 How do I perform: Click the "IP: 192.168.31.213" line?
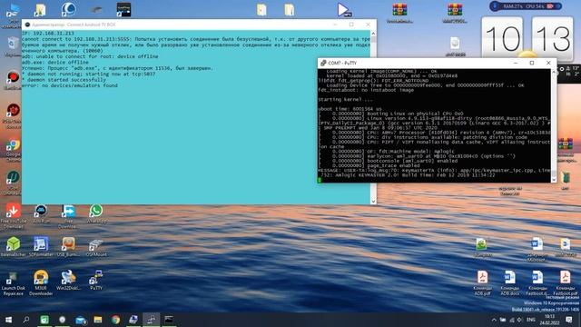(48, 34)
